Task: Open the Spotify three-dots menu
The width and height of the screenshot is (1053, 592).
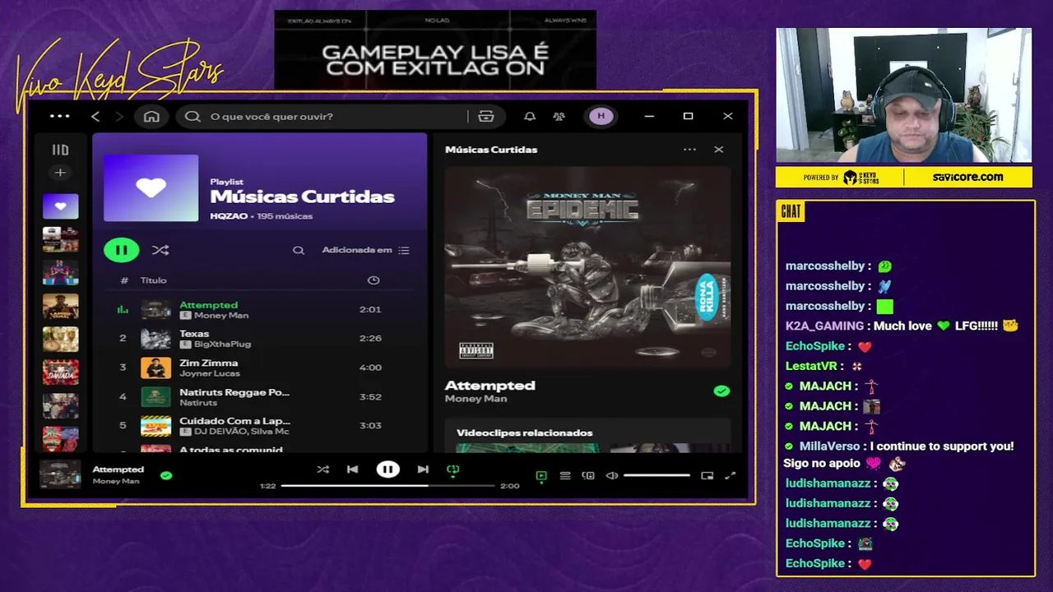Action: [x=60, y=116]
